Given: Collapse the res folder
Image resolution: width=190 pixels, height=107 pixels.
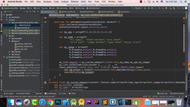Looking at the screenshot, I should click(x=7, y=36).
